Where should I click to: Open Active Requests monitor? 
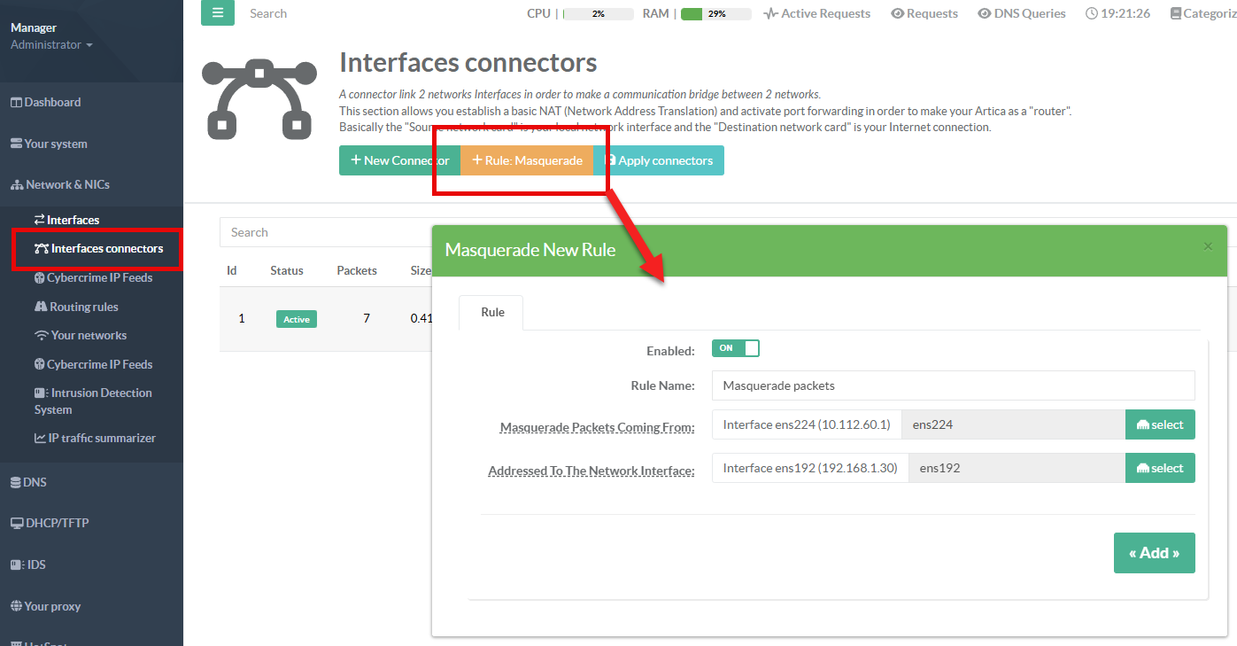pos(816,13)
